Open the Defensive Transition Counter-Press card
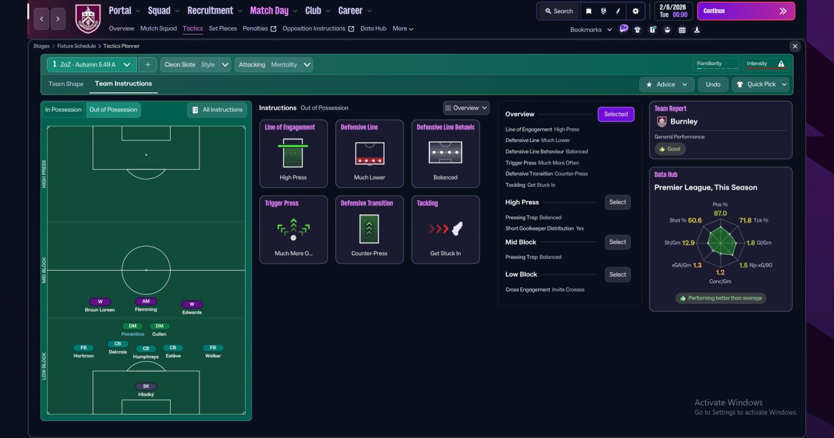Image resolution: width=834 pixels, height=438 pixels. point(369,230)
